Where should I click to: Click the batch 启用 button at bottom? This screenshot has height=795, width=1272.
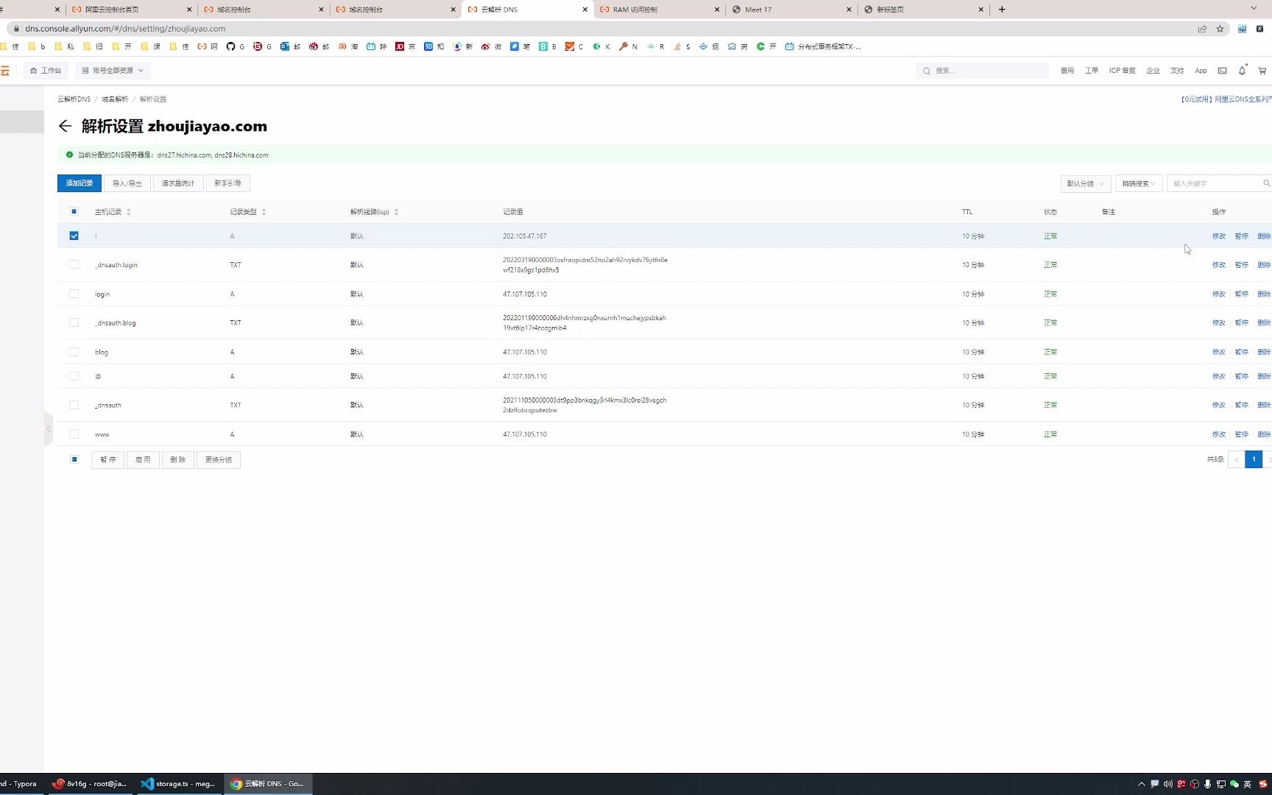[x=143, y=459]
